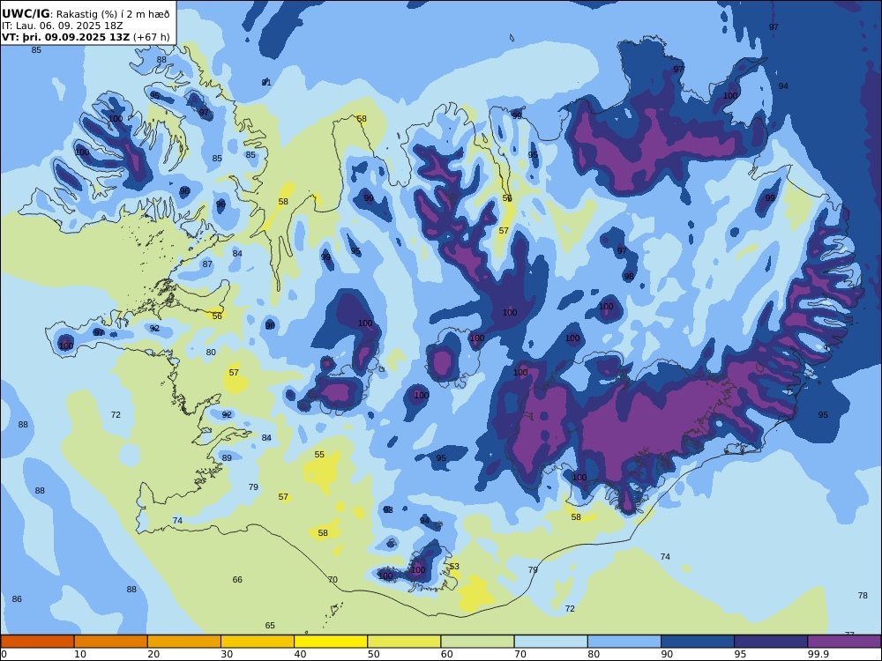Select the '60' label under the color bar
This screenshot has width=882, height=661.
(x=447, y=654)
